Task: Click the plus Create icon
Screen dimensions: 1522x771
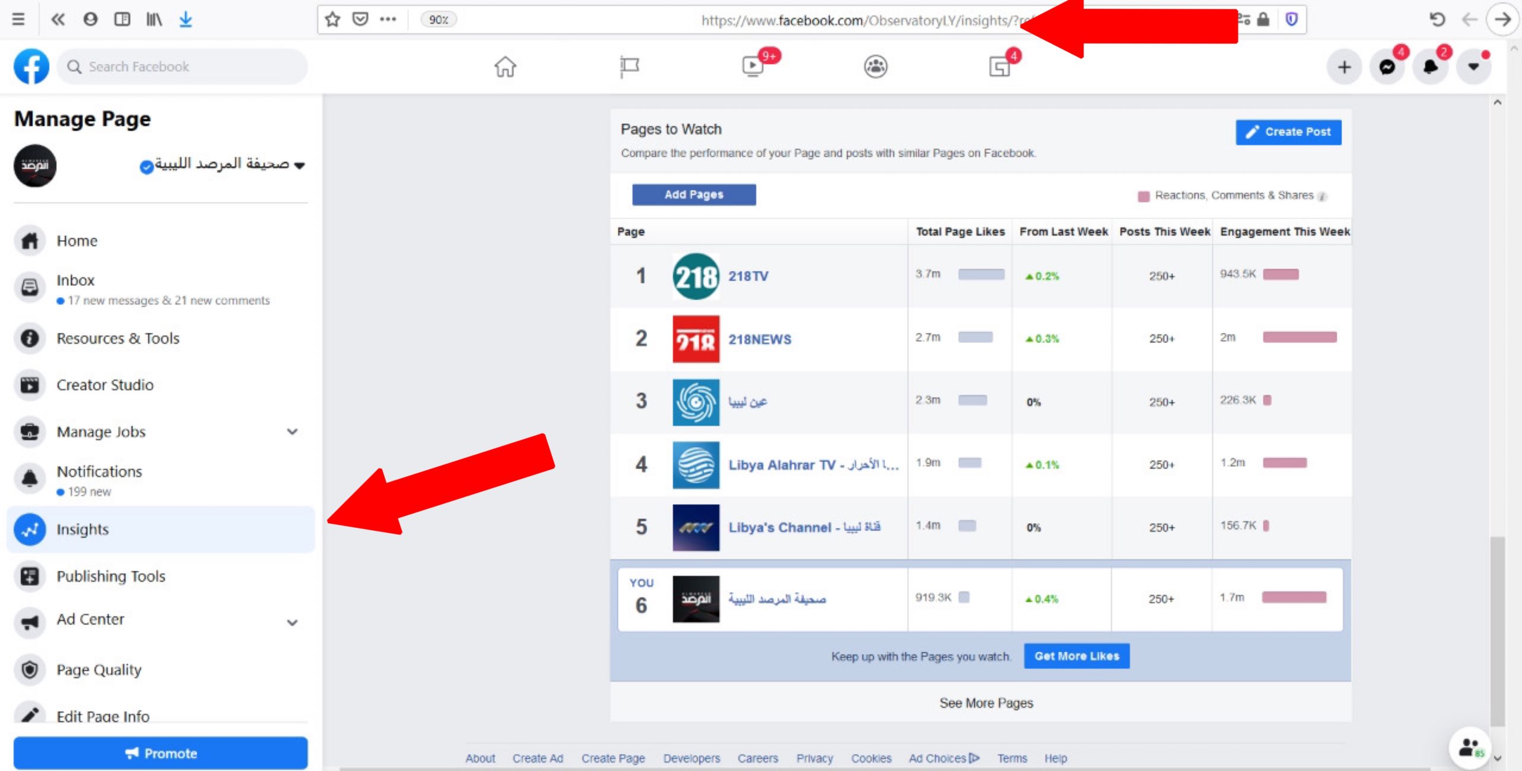Action: [x=1344, y=67]
